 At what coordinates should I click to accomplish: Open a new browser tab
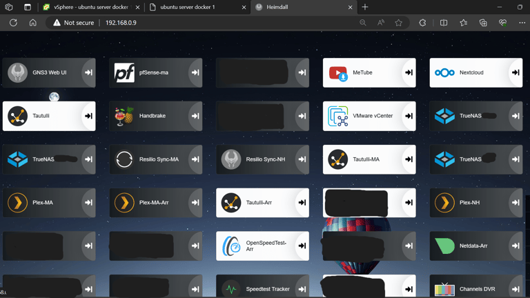pos(365,7)
